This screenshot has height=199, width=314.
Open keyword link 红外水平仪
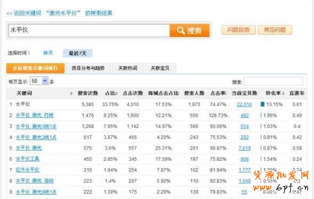[28, 170]
